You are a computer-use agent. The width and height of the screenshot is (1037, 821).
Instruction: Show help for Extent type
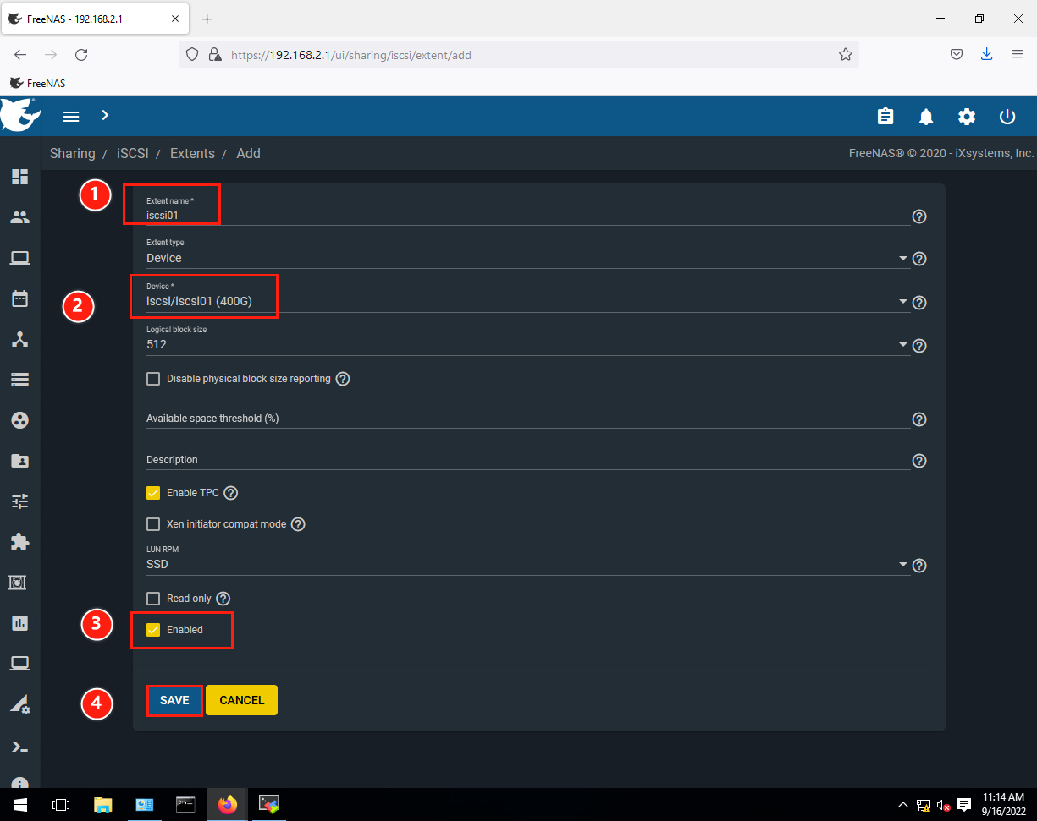919,259
